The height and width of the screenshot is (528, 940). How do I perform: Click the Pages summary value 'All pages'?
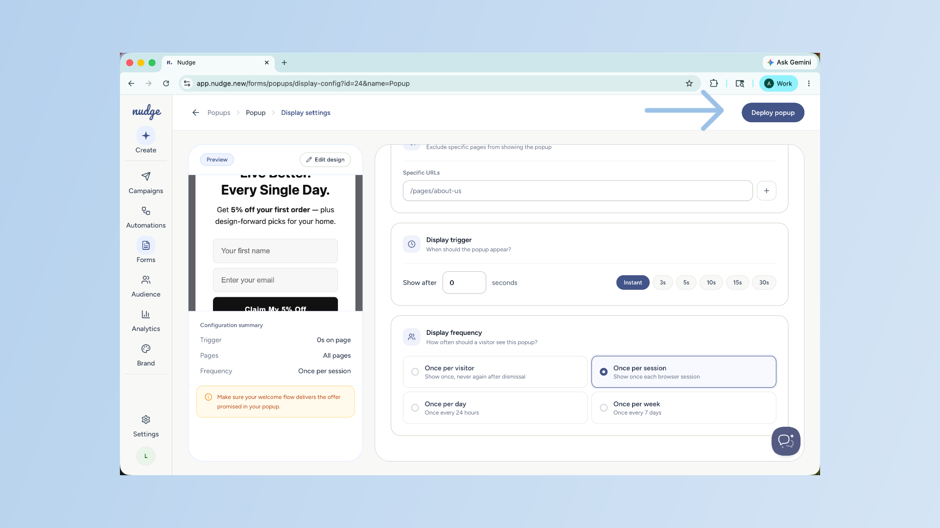pos(337,355)
